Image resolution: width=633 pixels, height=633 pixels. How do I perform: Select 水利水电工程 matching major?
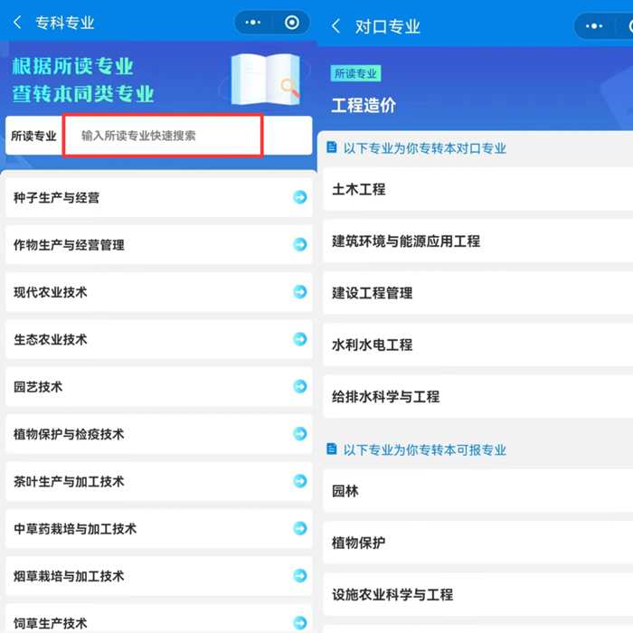373,345
